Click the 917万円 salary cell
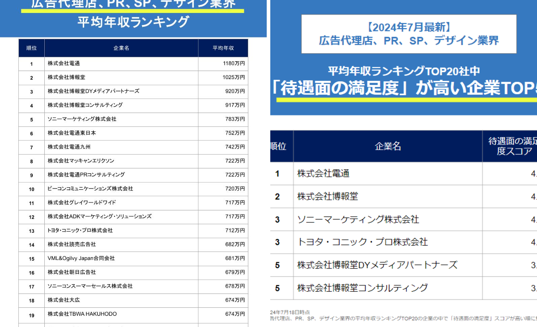Viewport: 537px width, 327px height. tap(235, 105)
